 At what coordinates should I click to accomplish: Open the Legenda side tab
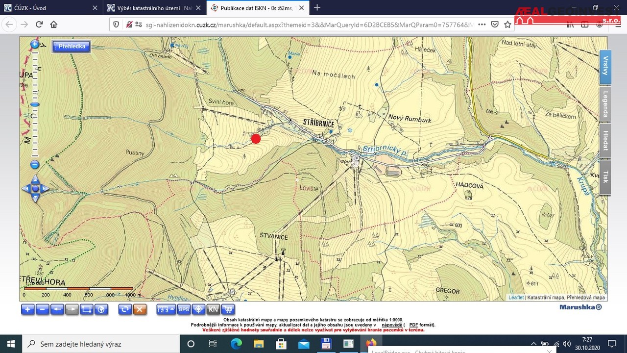tap(605, 104)
